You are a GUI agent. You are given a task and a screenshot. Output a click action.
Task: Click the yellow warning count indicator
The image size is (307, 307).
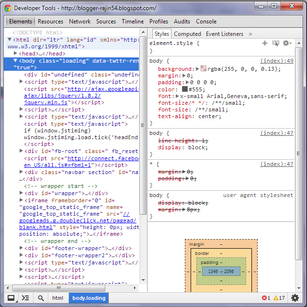pyautogui.click(x=279, y=298)
